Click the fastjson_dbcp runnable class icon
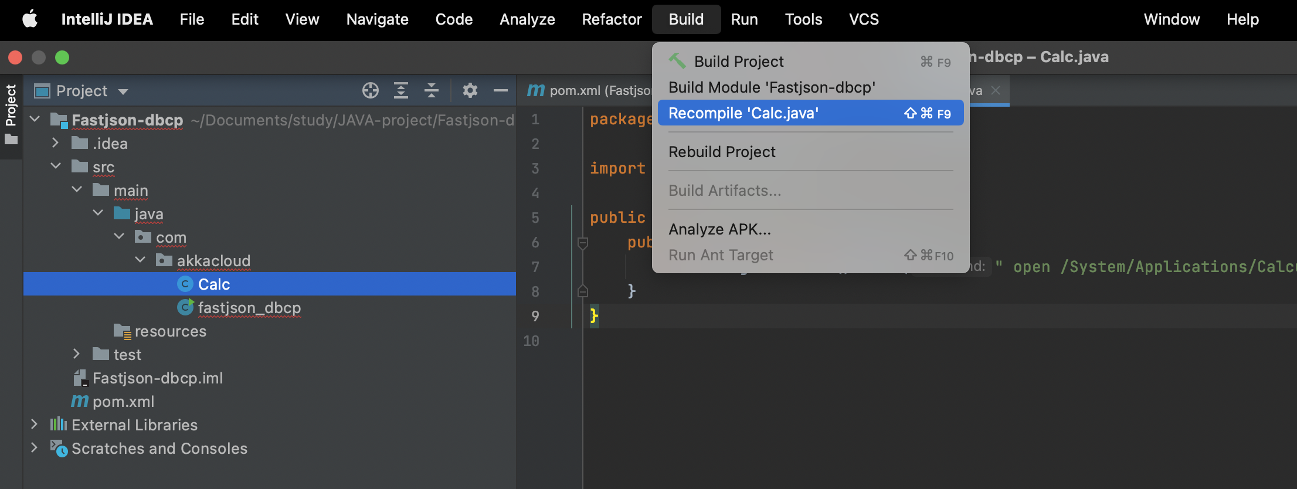This screenshot has width=1297, height=489. [185, 307]
